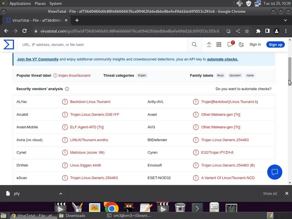Toggle Chrome side panel icon
This screenshot has width=292, height=219.
(267, 31)
